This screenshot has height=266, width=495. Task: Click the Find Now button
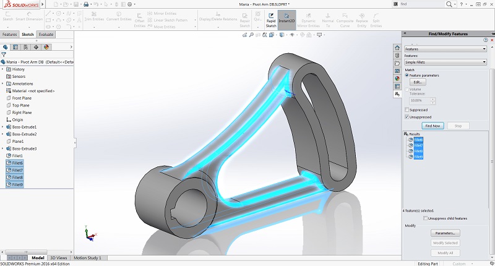[x=433, y=126]
